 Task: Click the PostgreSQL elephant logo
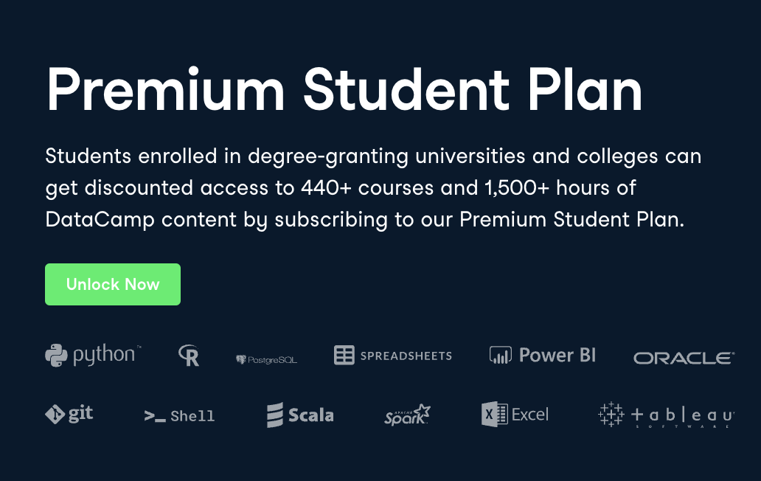[x=240, y=359]
